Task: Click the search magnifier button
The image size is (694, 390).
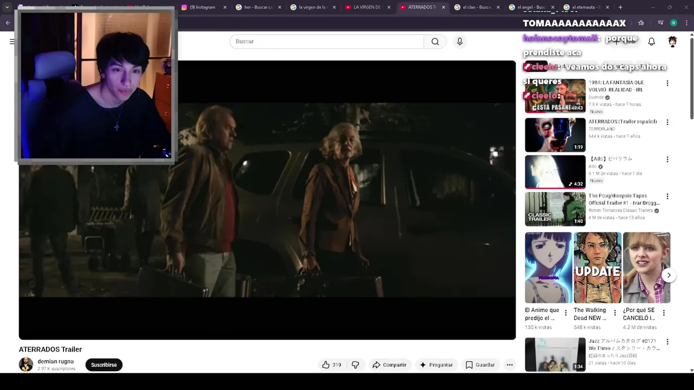Action: click(435, 42)
